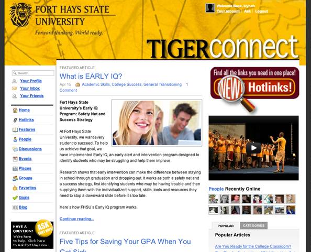This screenshot has height=252, width=311.
Task: Open Goals menu item
Action: tap(24, 198)
